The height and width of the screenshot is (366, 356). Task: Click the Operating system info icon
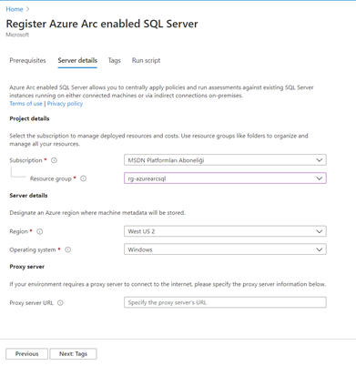(x=68, y=249)
